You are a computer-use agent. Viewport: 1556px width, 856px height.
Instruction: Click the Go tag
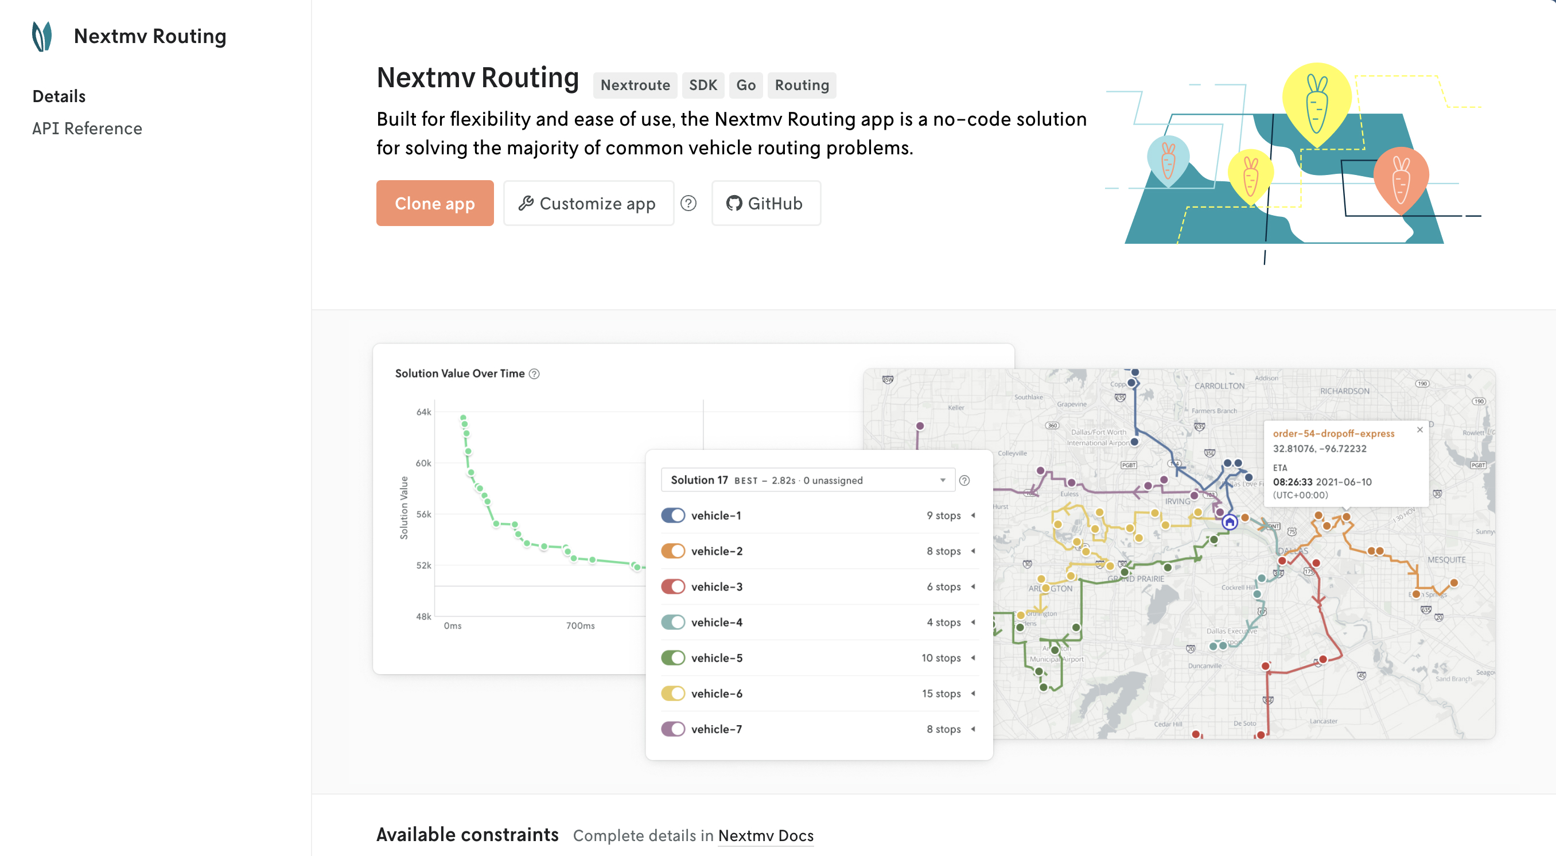coord(746,85)
